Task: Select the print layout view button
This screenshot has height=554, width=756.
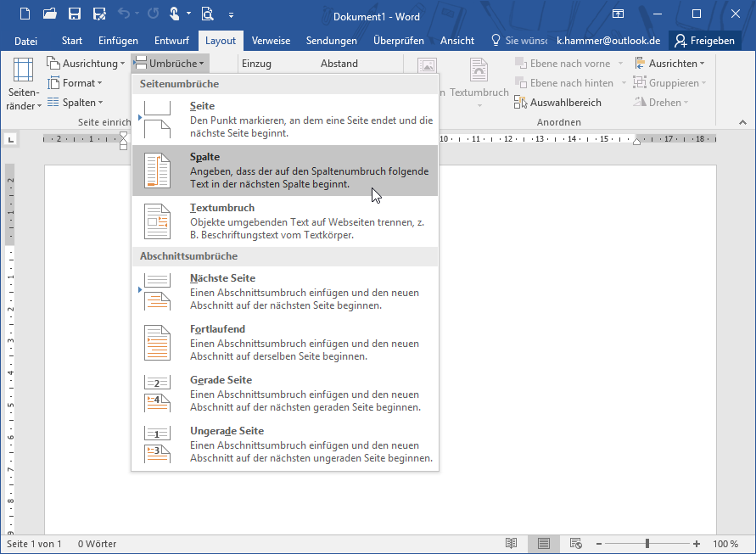Action: click(x=544, y=544)
